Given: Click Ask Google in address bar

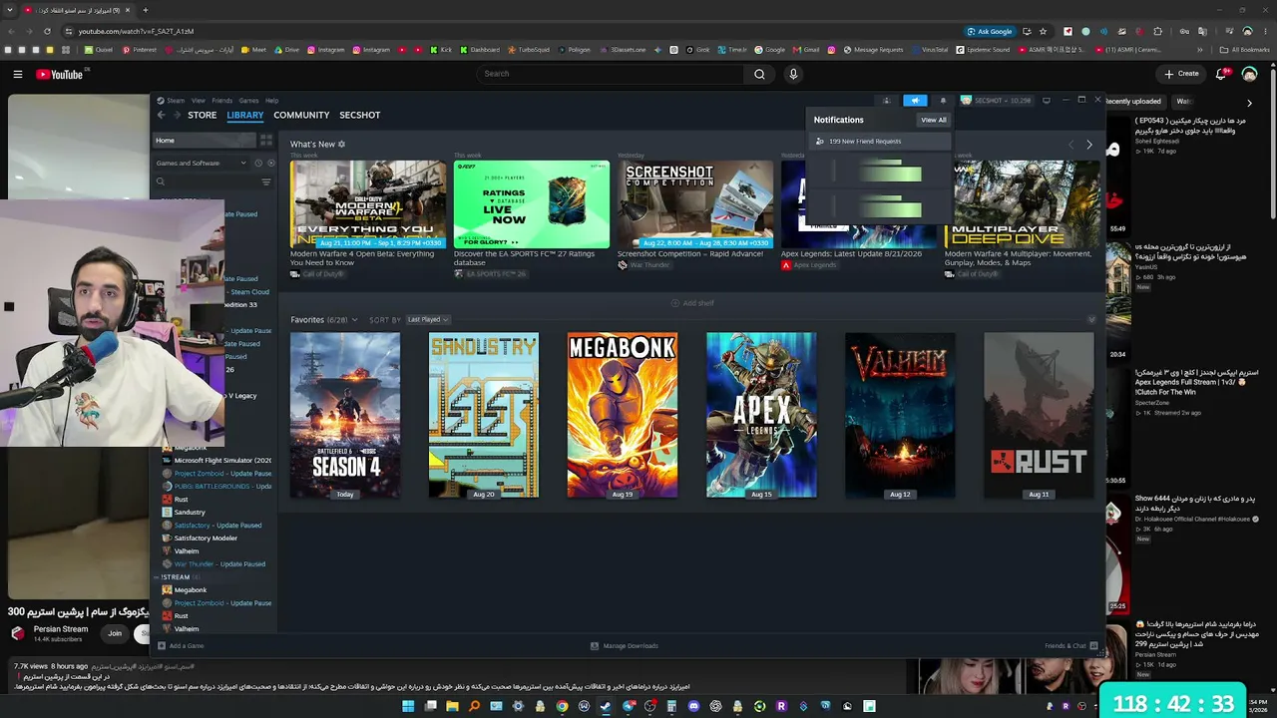Looking at the screenshot, I should [989, 31].
